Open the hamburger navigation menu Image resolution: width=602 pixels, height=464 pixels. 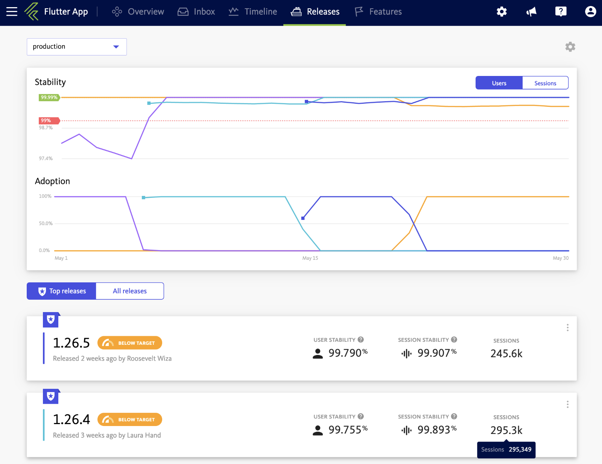(x=12, y=12)
